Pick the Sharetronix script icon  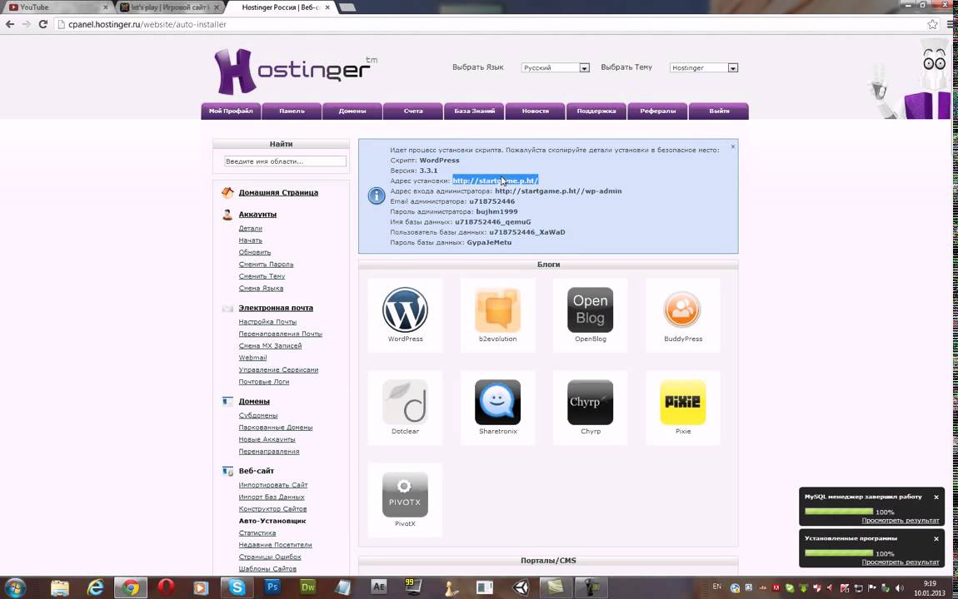pyautogui.click(x=497, y=401)
